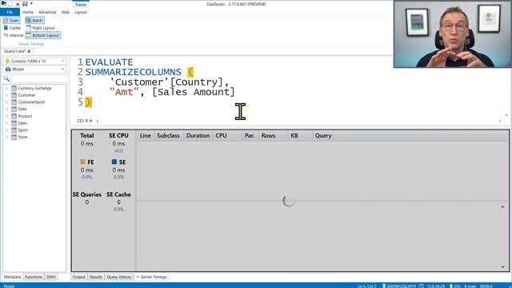Image resolution: width=512 pixels, height=288 pixels.
Task: Click the orange FE color swatch
Action: (82, 162)
